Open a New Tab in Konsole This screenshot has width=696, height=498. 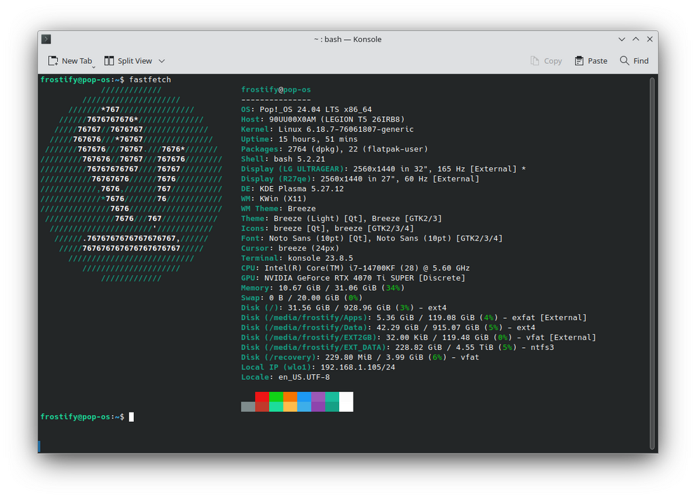70,61
